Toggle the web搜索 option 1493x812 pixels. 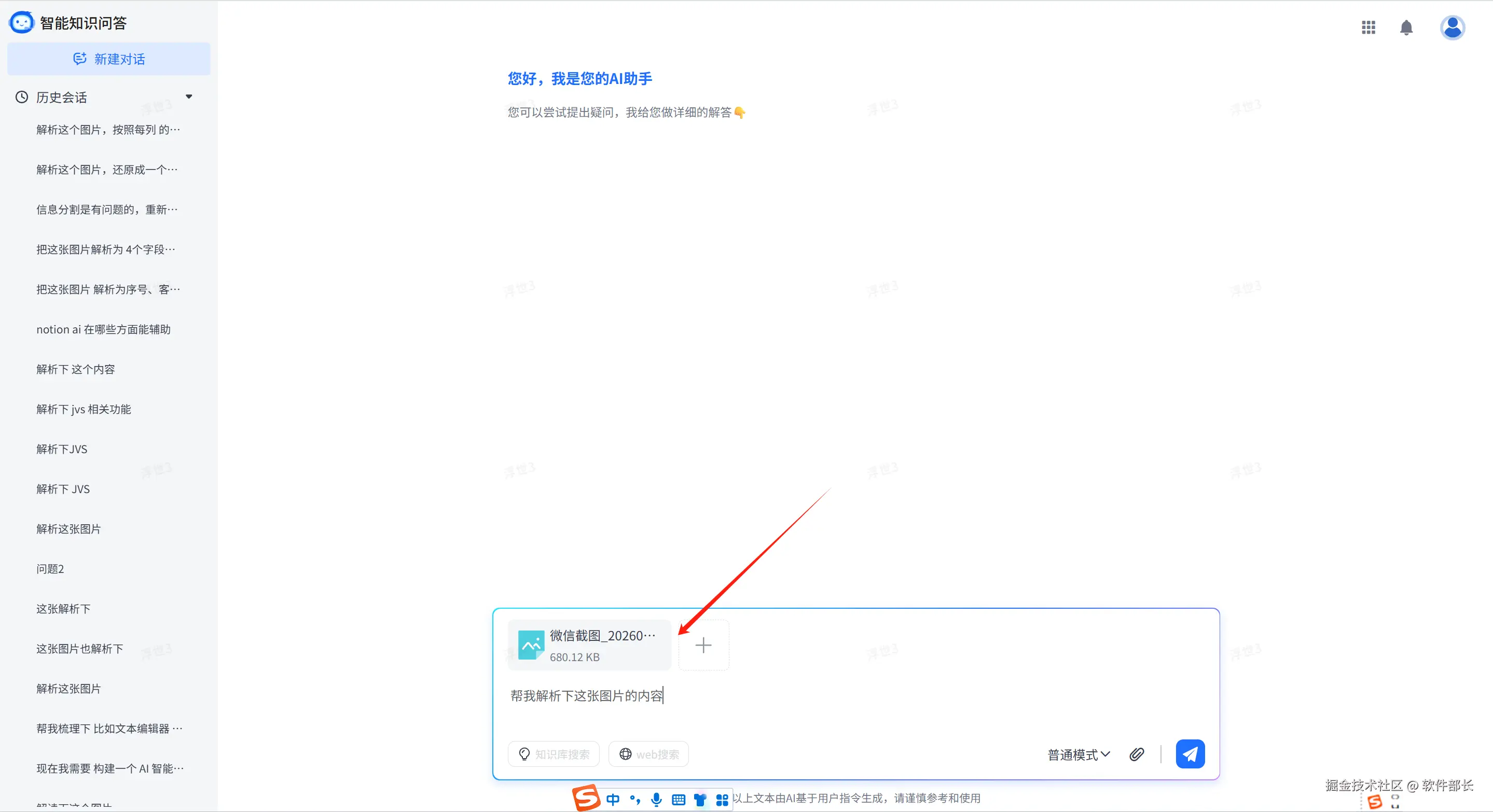[x=648, y=754]
